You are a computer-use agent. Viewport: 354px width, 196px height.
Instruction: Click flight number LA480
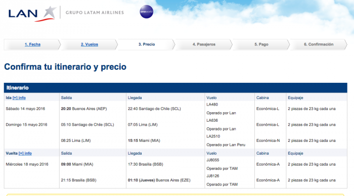[x=212, y=105]
